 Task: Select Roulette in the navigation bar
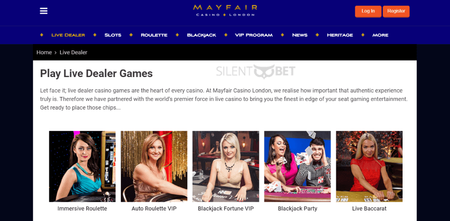[154, 35]
